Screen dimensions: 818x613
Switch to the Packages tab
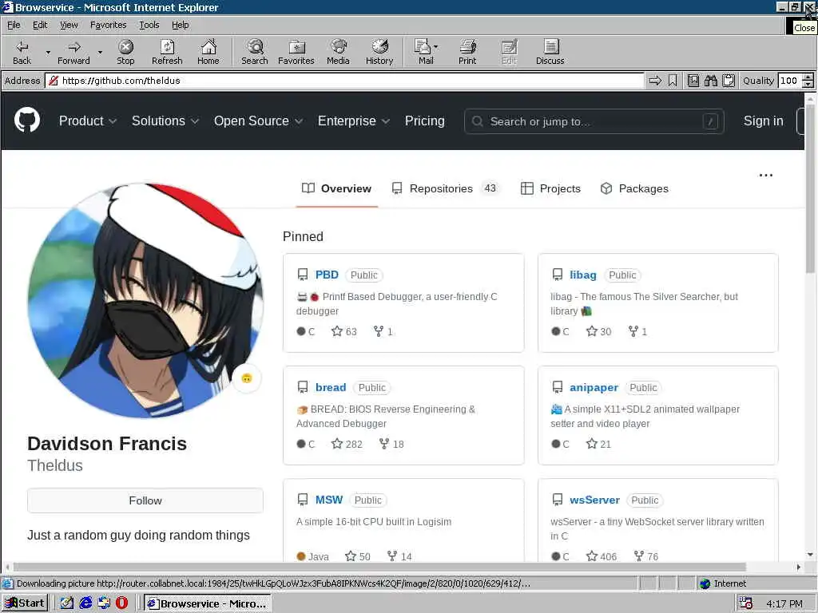pos(633,188)
